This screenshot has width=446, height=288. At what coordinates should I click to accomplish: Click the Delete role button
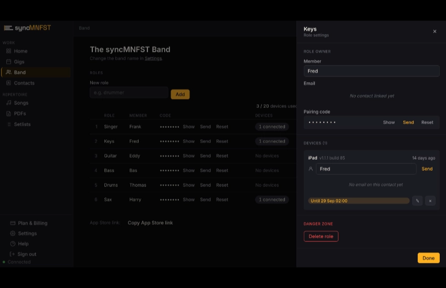click(x=321, y=236)
